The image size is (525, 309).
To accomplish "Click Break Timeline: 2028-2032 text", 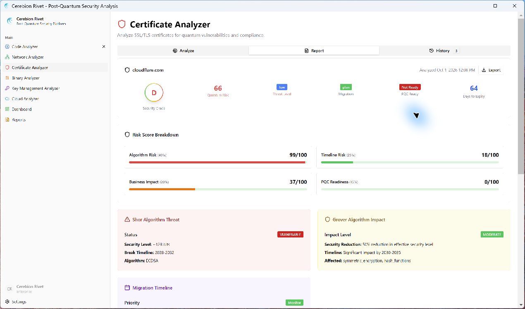I will (149, 253).
